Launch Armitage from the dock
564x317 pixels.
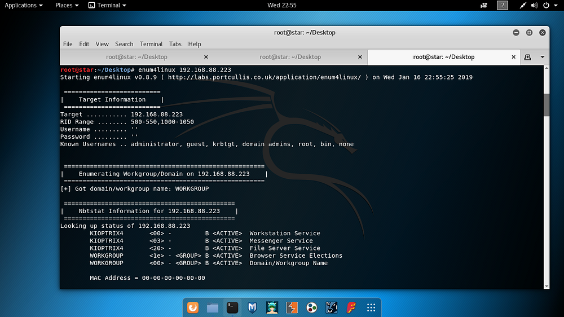point(272,307)
